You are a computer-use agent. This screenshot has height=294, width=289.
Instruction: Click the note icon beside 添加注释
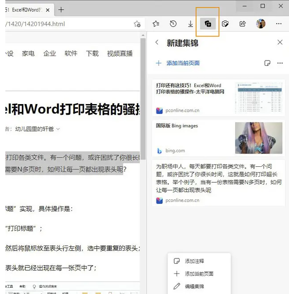coord(177,261)
